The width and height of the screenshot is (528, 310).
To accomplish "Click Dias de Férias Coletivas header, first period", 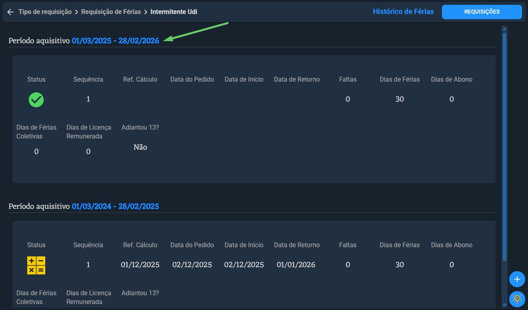I will [36, 132].
